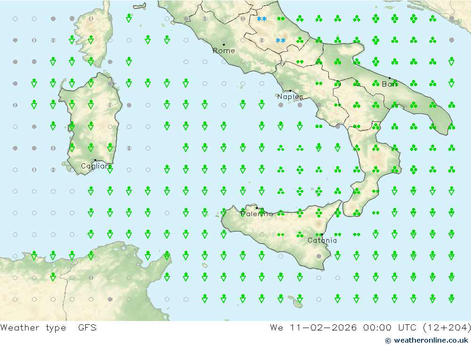Click the "Weather type GFS" caption
This screenshot has height=345, width=471.
49,328
